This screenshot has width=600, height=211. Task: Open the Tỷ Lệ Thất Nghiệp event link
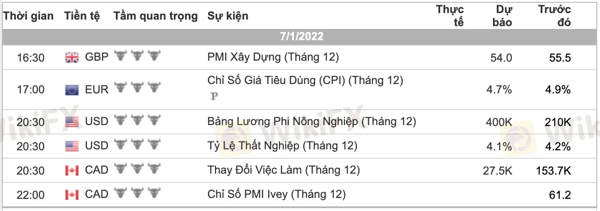[x=282, y=146]
